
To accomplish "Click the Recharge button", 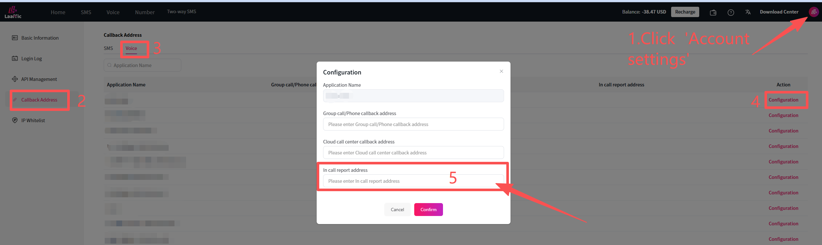I will (x=685, y=12).
